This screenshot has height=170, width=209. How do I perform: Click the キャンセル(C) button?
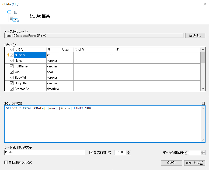point(195,163)
